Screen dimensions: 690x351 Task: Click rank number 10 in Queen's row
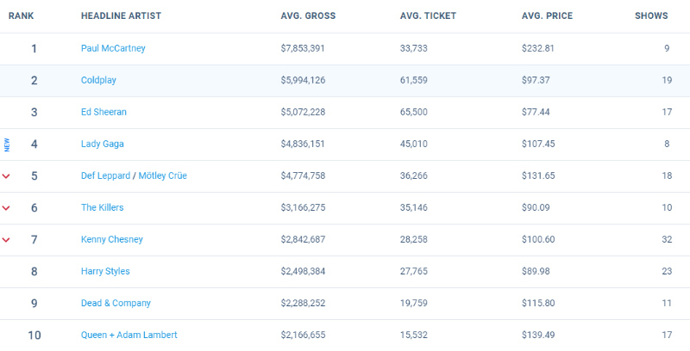click(34, 336)
